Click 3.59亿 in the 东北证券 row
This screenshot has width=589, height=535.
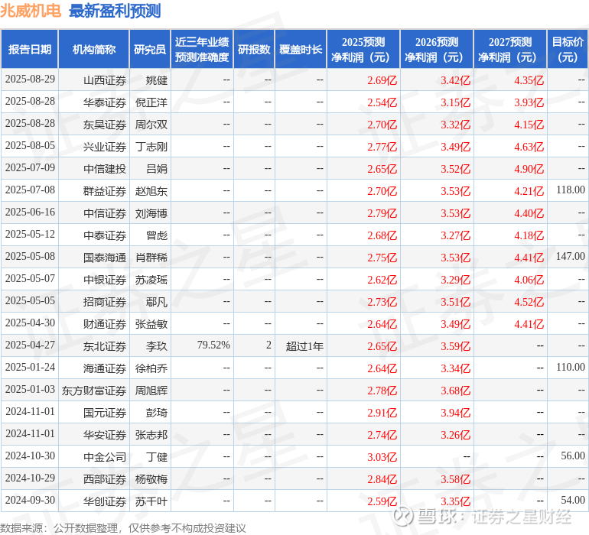[x=455, y=345]
